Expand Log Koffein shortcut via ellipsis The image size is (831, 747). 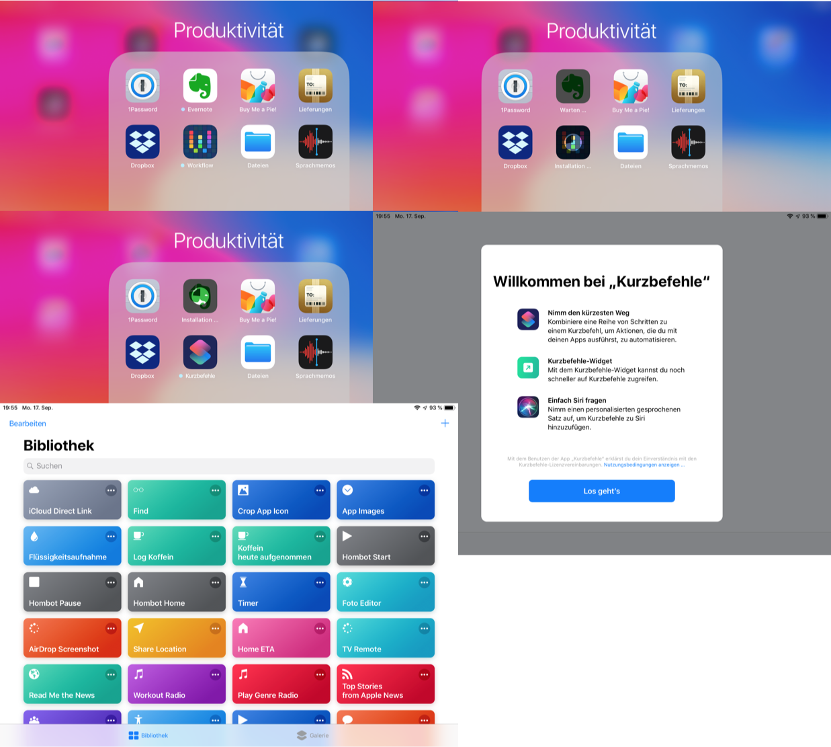tap(215, 537)
